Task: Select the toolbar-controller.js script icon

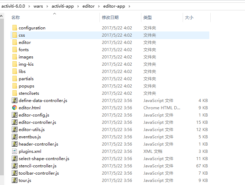Action: point(15,173)
